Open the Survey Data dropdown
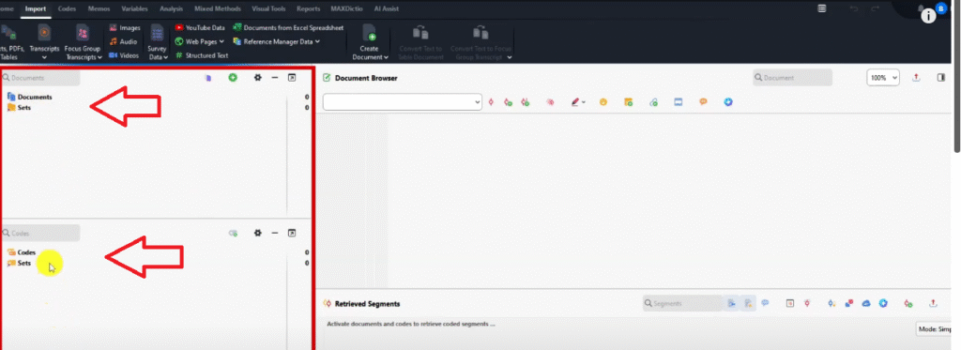This screenshot has height=350, width=961. 158,43
